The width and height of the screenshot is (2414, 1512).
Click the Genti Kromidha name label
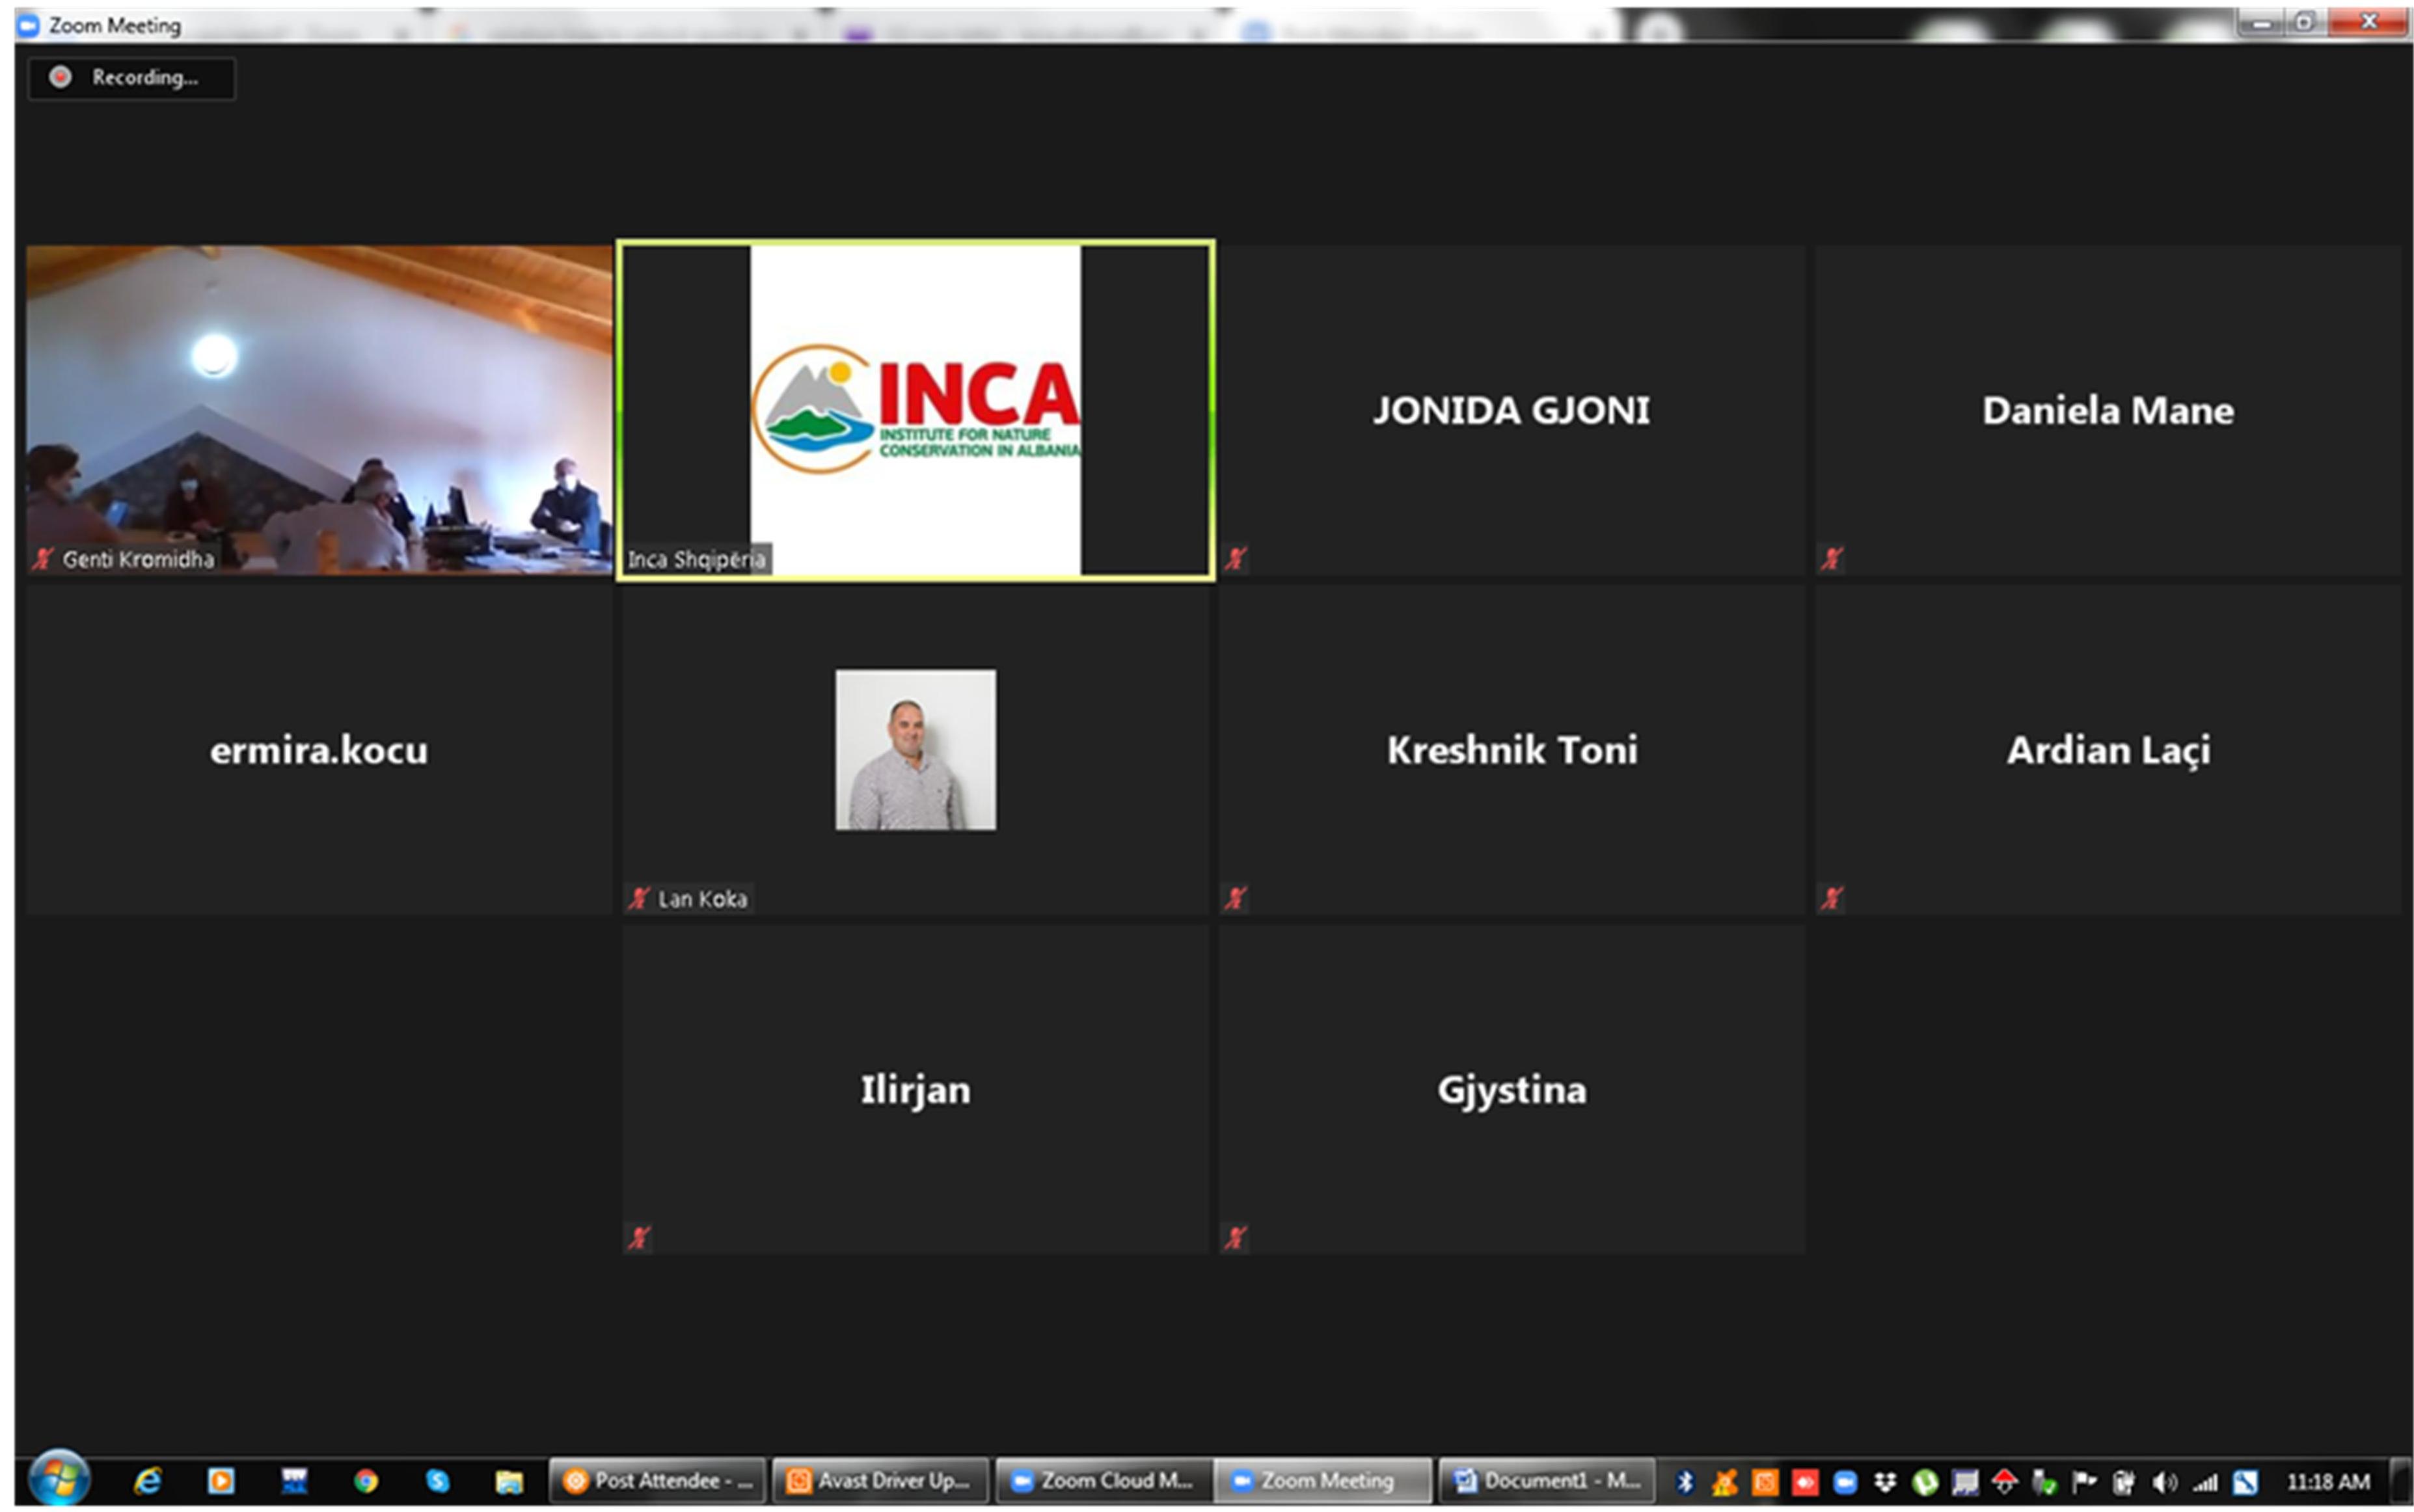pyautogui.click(x=138, y=559)
